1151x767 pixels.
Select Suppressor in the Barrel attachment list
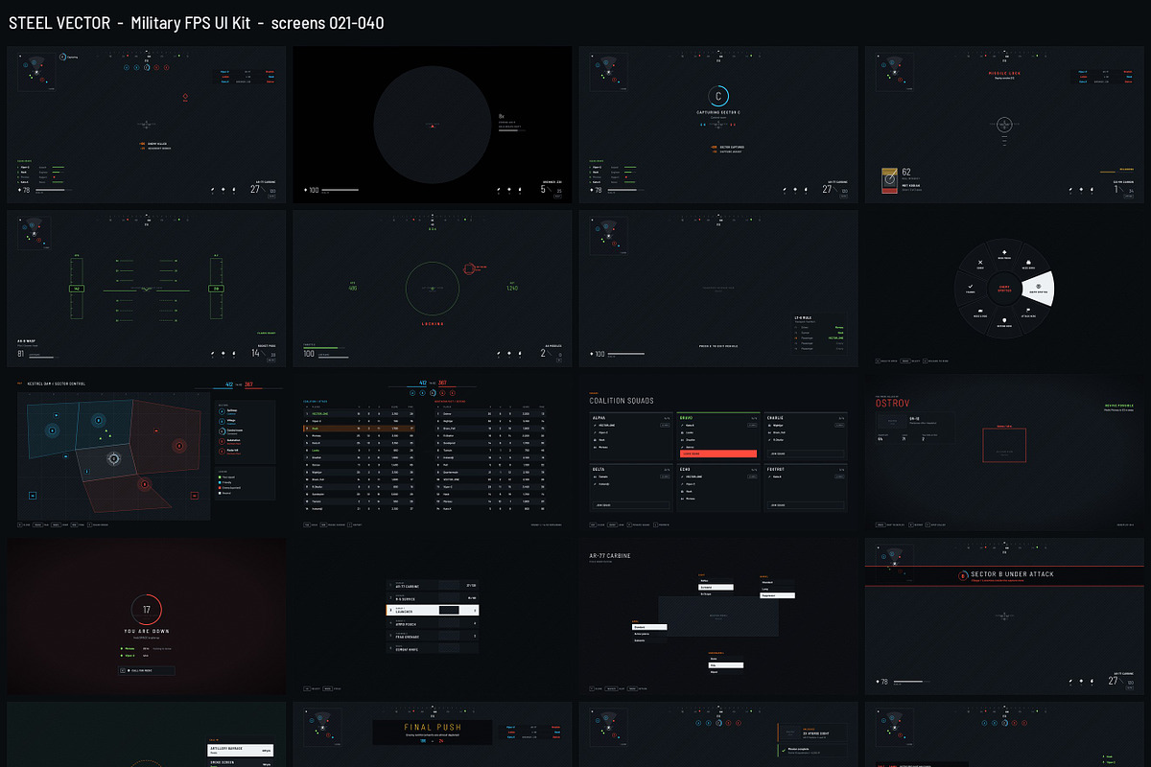click(777, 595)
